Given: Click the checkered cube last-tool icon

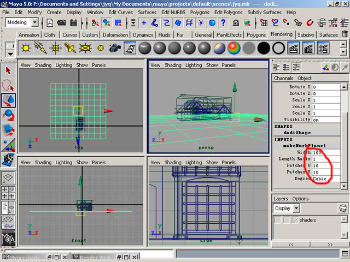Looking at the screenshot, I should coord(8,159).
